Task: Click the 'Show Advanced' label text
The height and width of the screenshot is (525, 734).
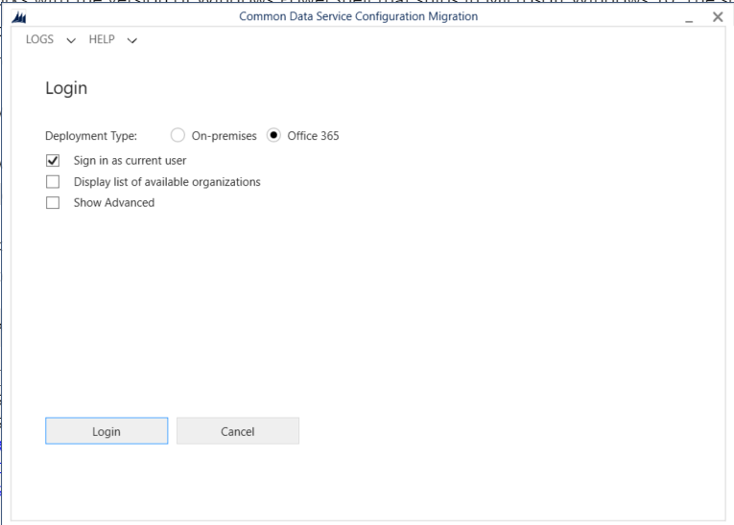Action: click(x=113, y=203)
